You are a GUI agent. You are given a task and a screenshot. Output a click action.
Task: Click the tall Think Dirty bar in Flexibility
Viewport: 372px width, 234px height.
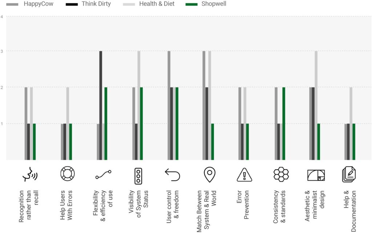coord(101,105)
